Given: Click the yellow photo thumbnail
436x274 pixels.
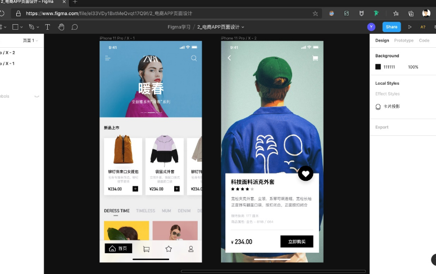Looking at the screenshot, I should pyautogui.click(x=126, y=231).
